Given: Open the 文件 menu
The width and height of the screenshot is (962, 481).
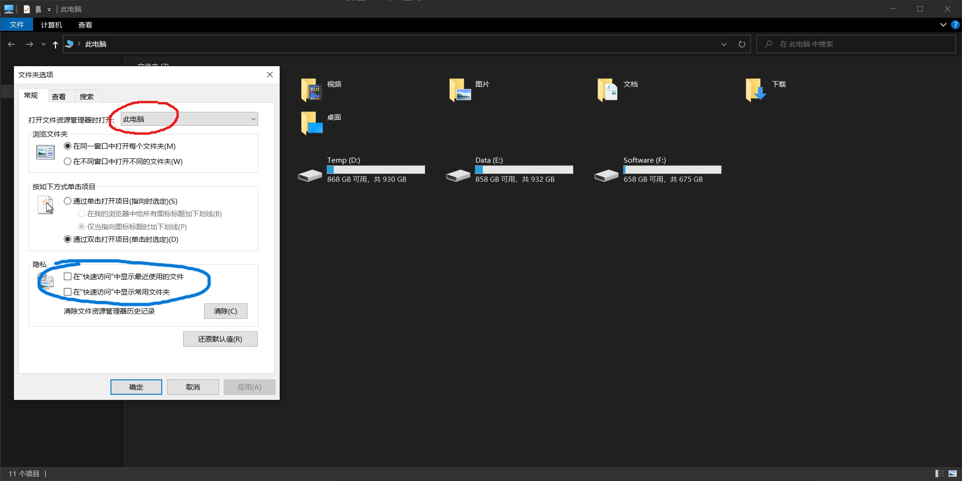Looking at the screenshot, I should point(17,25).
